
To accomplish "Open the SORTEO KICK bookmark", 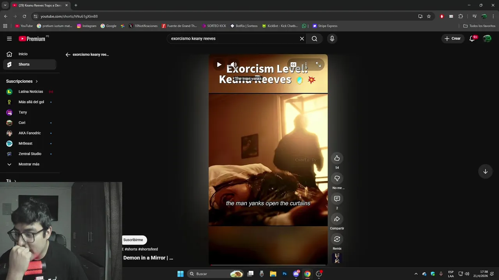I will click(x=214, y=26).
